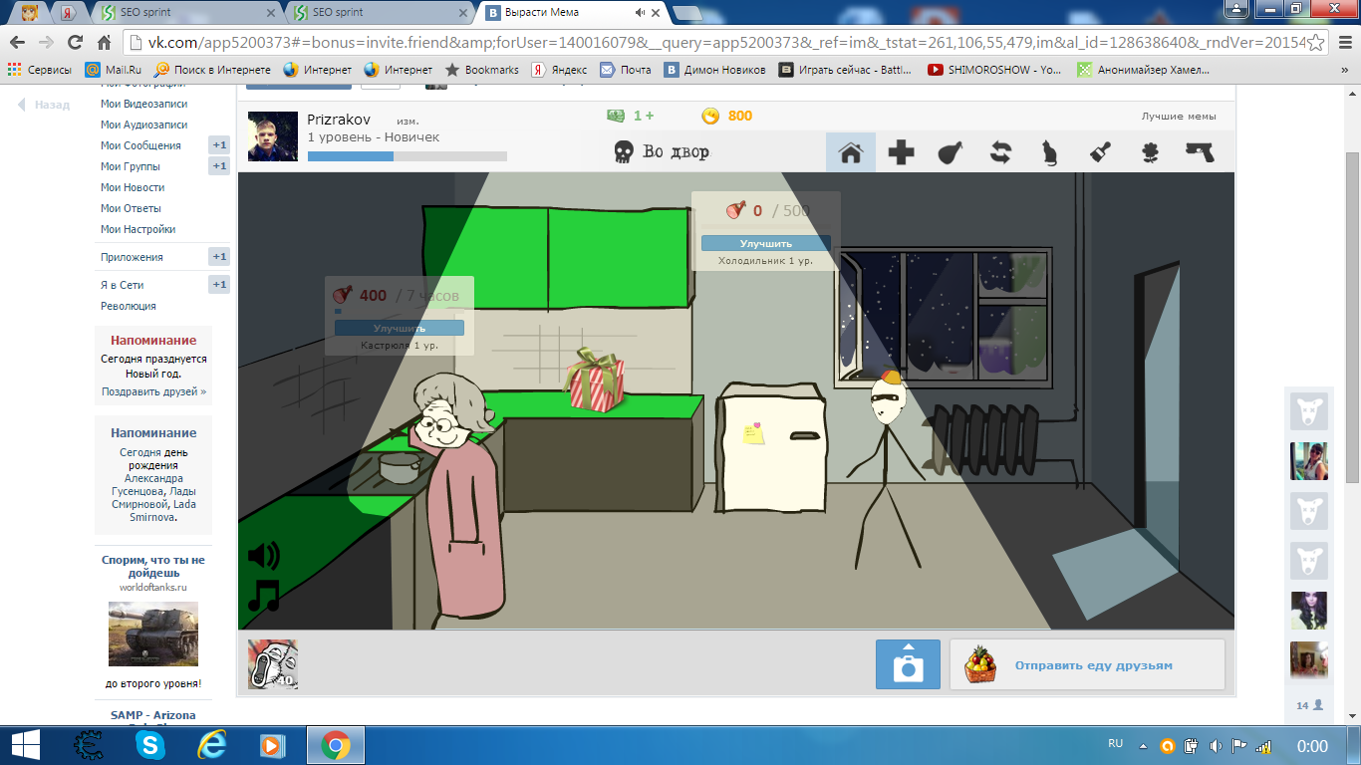Open Яндекс bookmark
Screen dimensions: 1361x765
(559, 70)
